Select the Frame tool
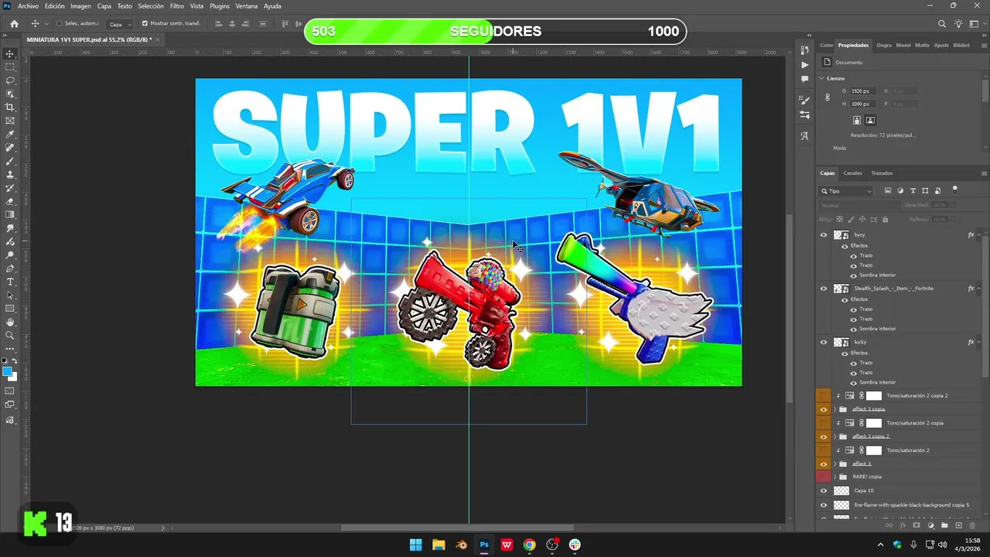 [x=10, y=121]
